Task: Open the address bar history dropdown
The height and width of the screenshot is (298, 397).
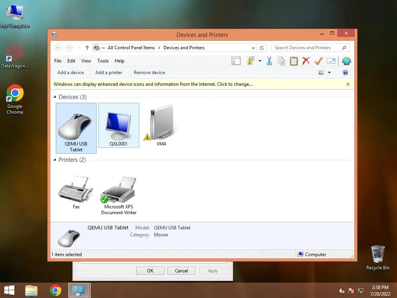Action: point(253,48)
